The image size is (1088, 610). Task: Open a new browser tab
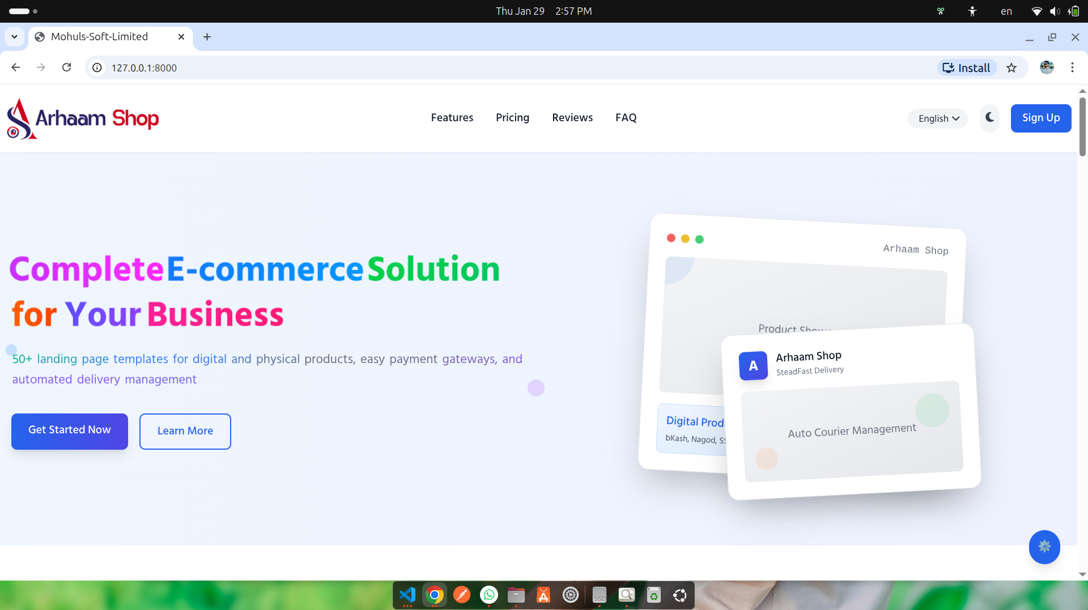point(207,37)
